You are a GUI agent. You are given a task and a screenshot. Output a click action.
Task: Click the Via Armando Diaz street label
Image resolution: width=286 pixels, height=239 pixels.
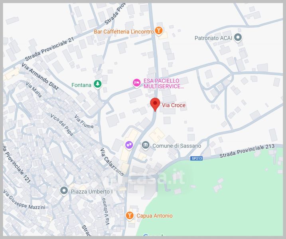tap(40, 76)
